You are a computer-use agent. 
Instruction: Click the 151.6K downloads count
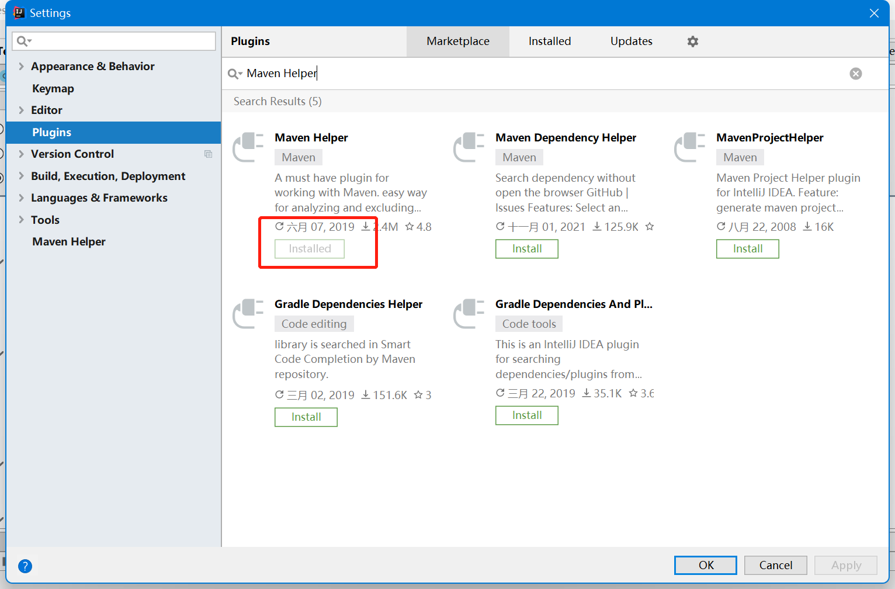384,395
